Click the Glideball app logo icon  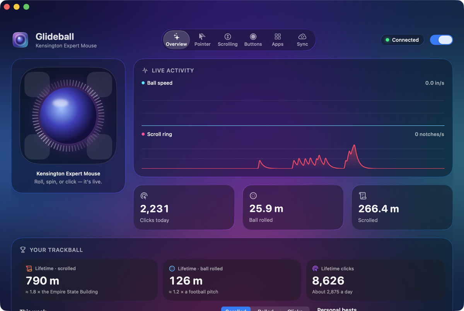tap(20, 40)
